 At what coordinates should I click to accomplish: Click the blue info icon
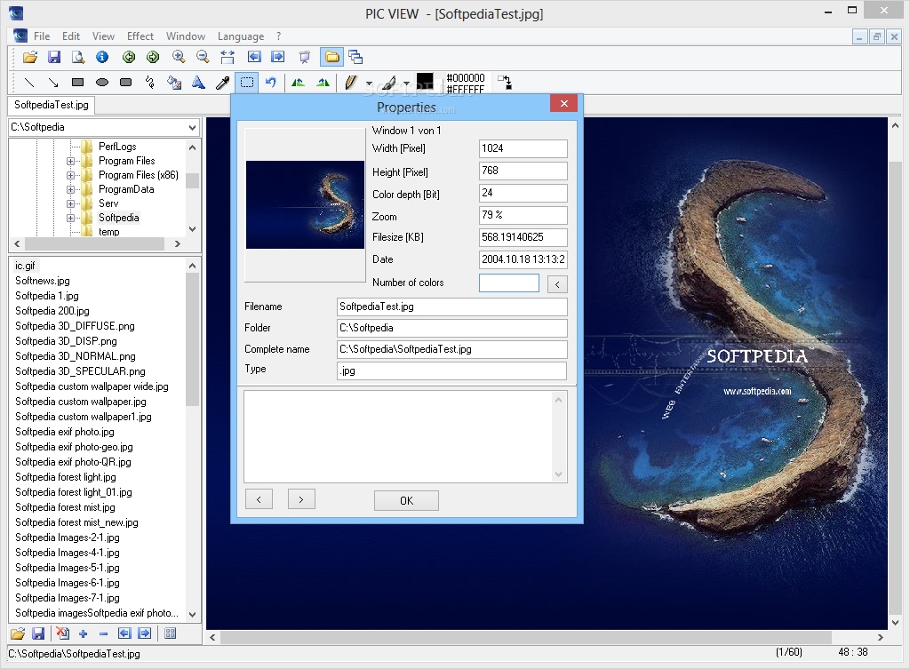tap(102, 57)
